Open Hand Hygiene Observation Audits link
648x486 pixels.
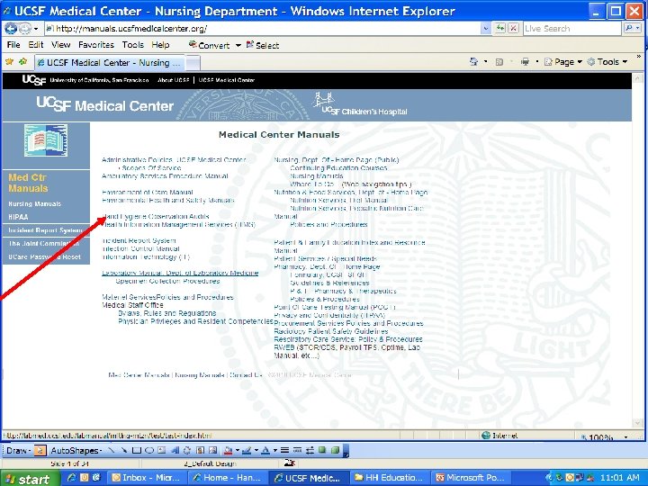coord(156,217)
